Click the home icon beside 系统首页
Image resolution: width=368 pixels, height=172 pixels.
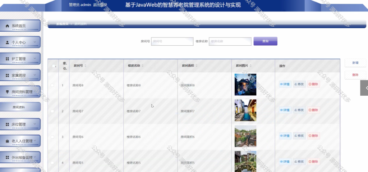click(x=7, y=26)
